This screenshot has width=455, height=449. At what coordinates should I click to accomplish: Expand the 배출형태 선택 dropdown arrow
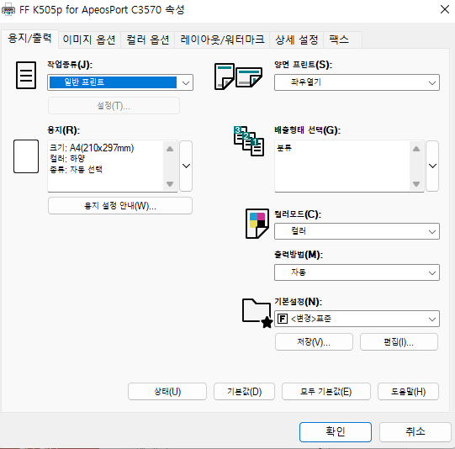[432, 166]
